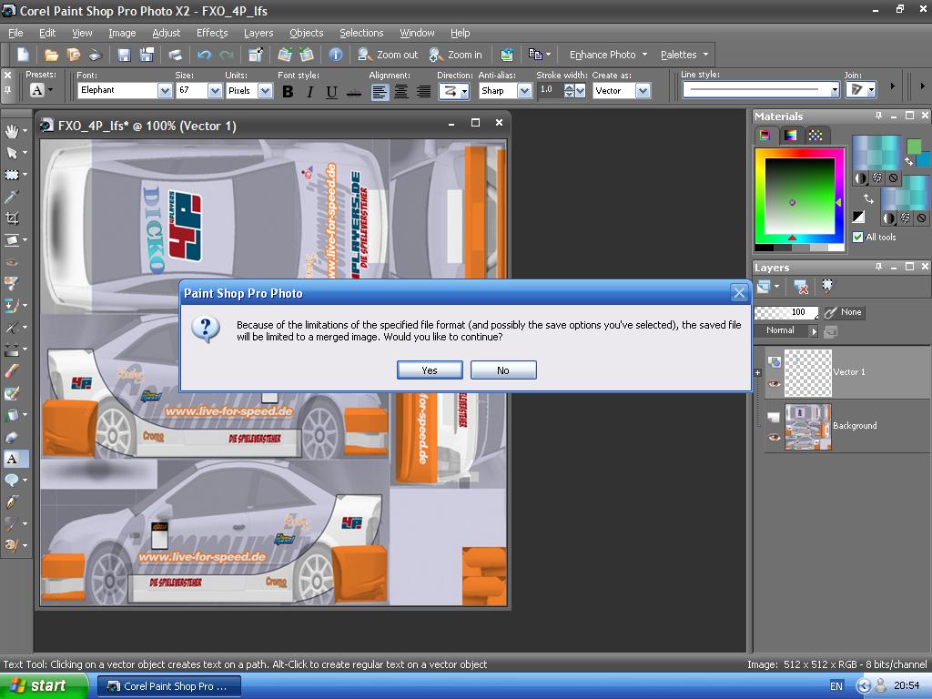Viewport: 932px width, 699px height.
Task: Click No in the merged image dialog
Action: pyautogui.click(x=503, y=370)
